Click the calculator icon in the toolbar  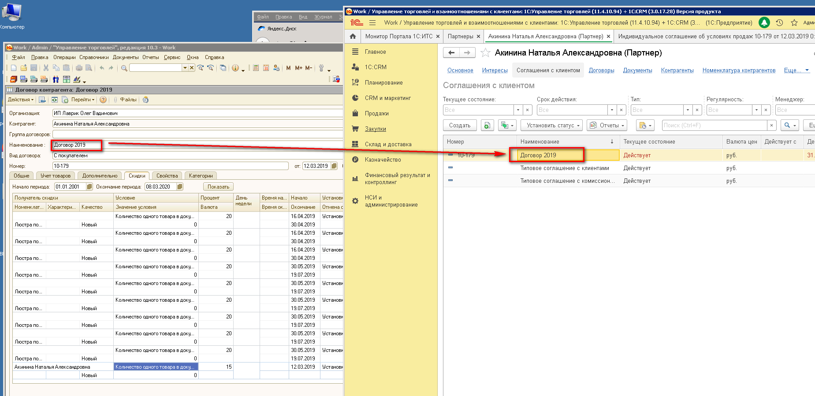[x=256, y=68]
